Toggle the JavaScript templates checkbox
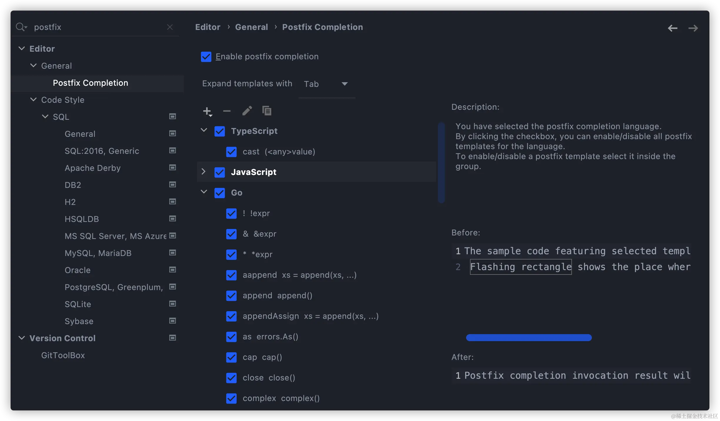The width and height of the screenshot is (720, 421). 220,172
